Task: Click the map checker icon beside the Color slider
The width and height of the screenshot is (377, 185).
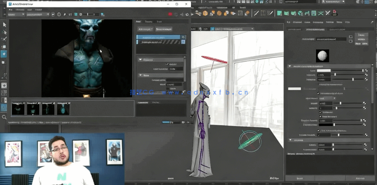Action: (366, 70)
